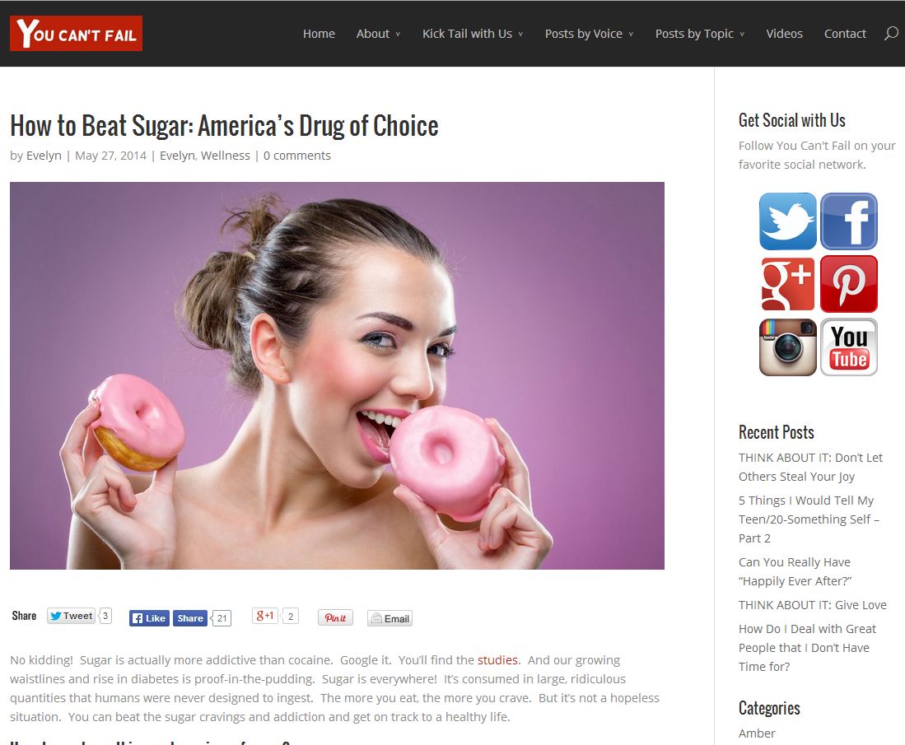
Task: Open the Contact menu item
Action: pyautogui.click(x=845, y=34)
